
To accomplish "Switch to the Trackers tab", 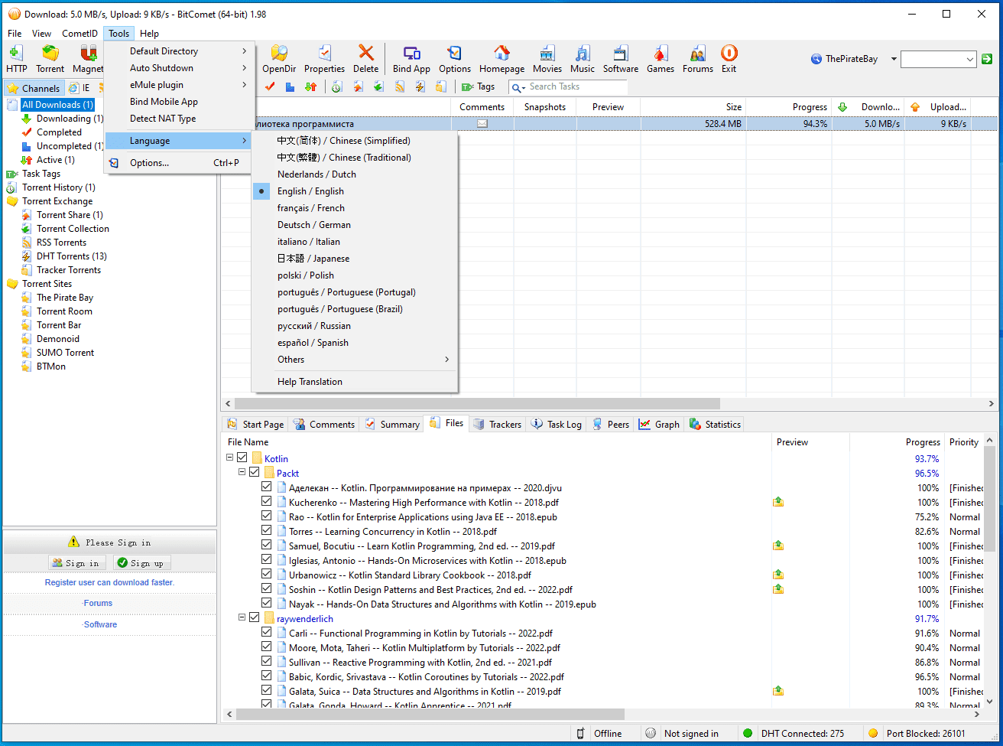I will 497,424.
